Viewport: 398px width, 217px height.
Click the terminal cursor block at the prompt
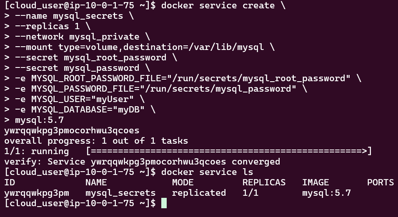(164, 203)
